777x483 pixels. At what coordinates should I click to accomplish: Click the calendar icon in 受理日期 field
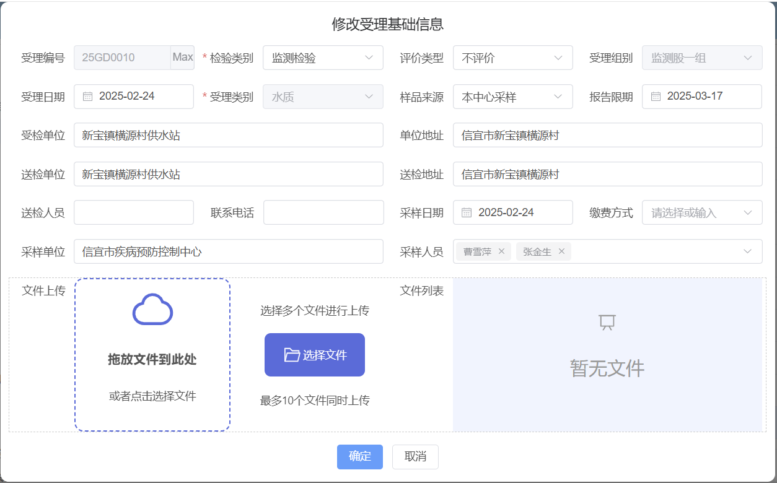click(x=88, y=97)
